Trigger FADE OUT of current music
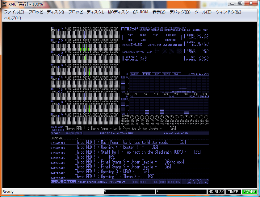 click(x=171, y=35)
